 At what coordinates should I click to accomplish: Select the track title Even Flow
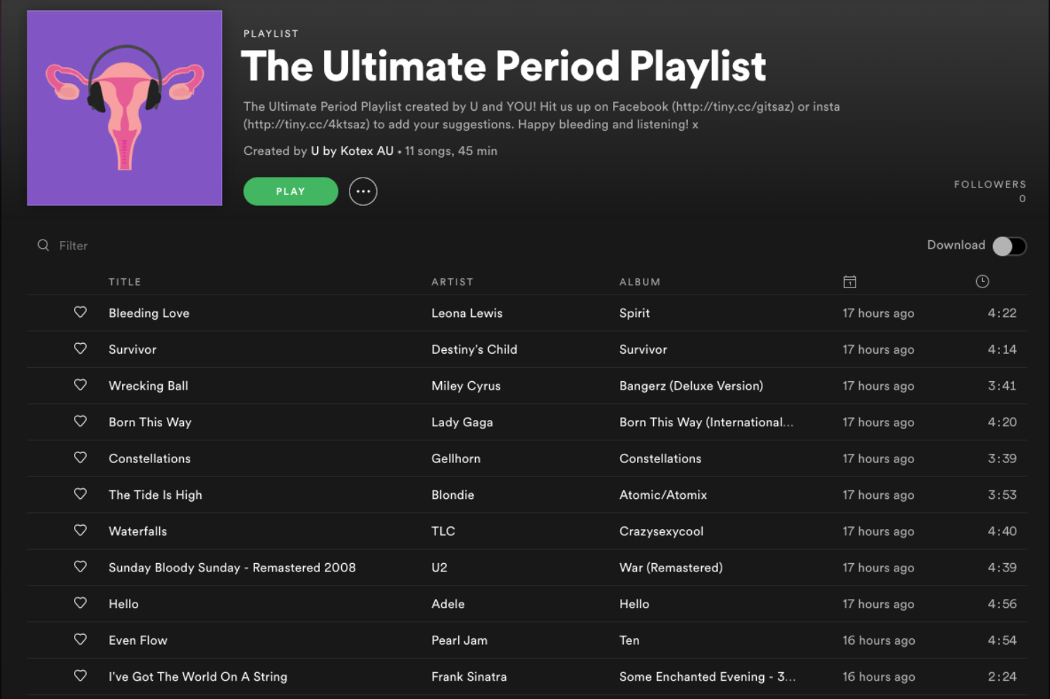[x=138, y=641]
